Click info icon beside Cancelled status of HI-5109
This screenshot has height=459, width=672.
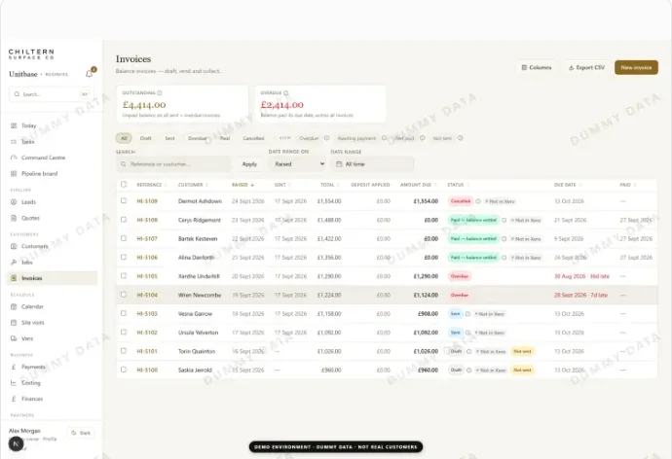(x=478, y=201)
